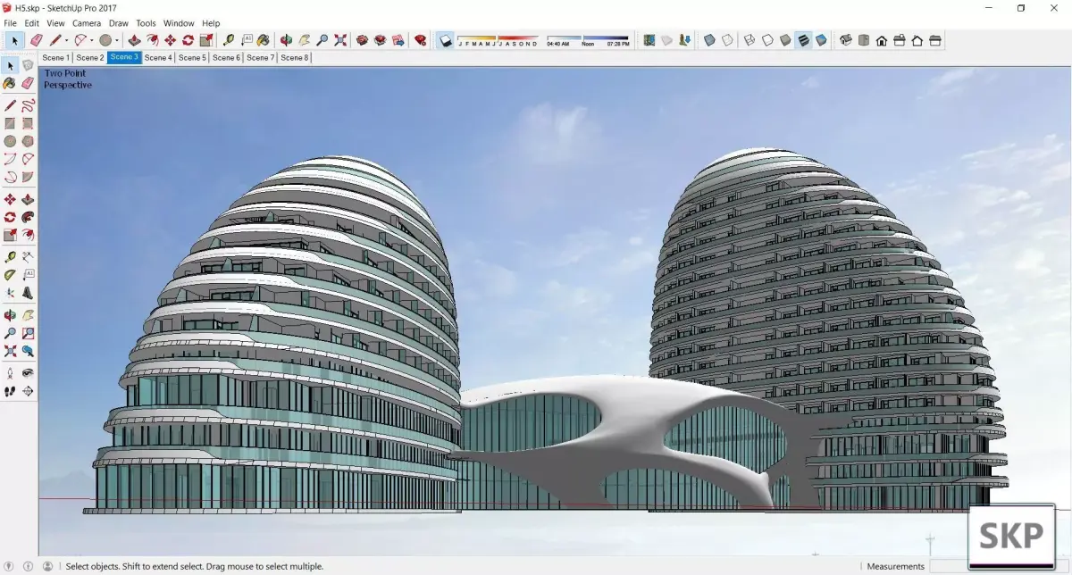The width and height of the screenshot is (1072, 575).
Task: Open the Help menu
Action: pos(211,23)
